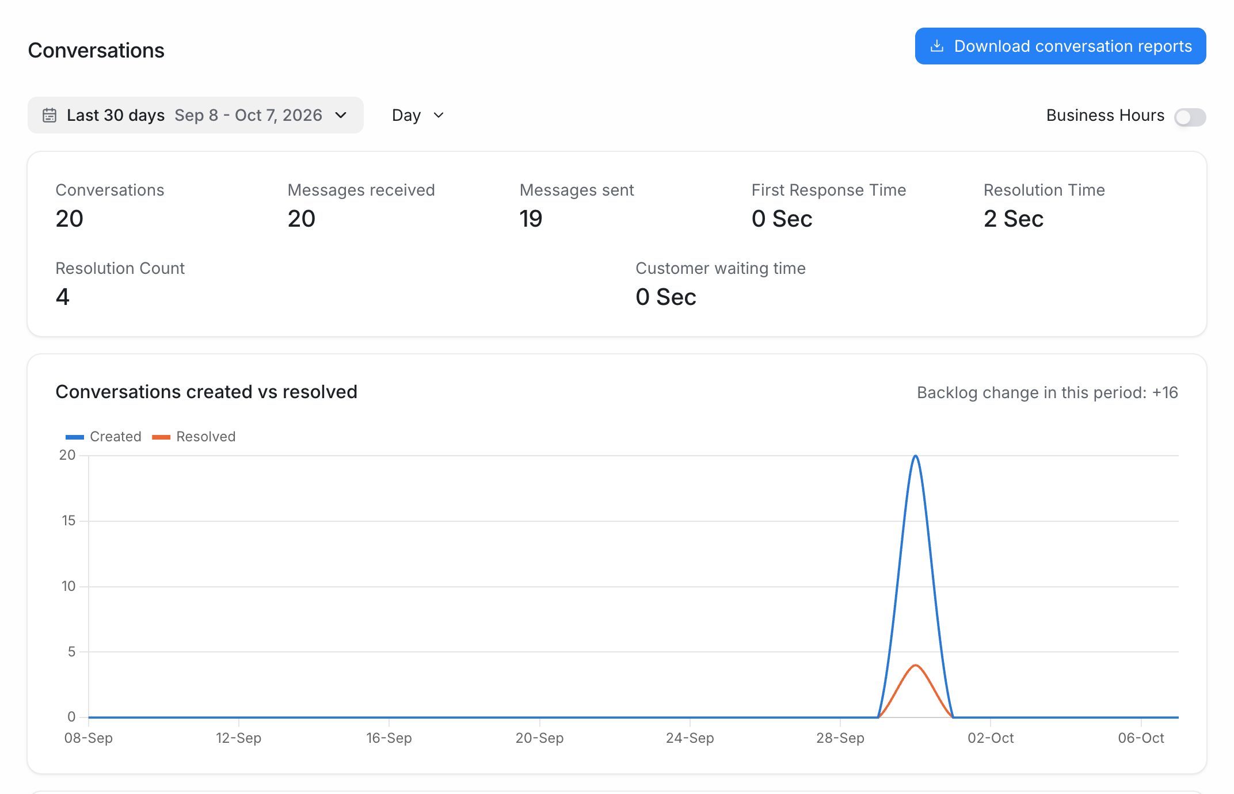
Task: Open the Last 30 days date range dropdown
Action: coord(196,115)
